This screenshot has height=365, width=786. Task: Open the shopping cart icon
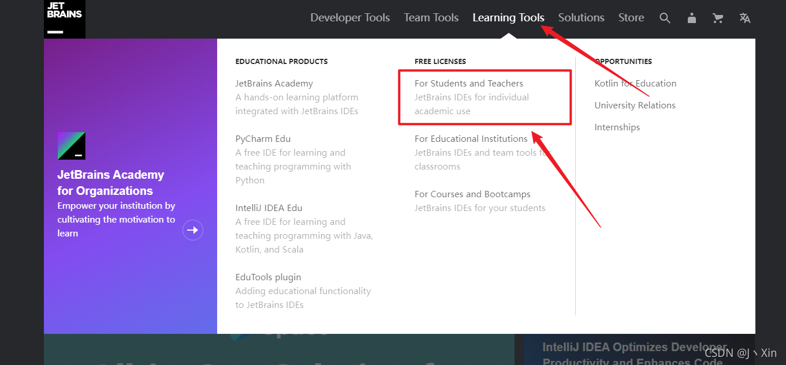tap(718, 18)
